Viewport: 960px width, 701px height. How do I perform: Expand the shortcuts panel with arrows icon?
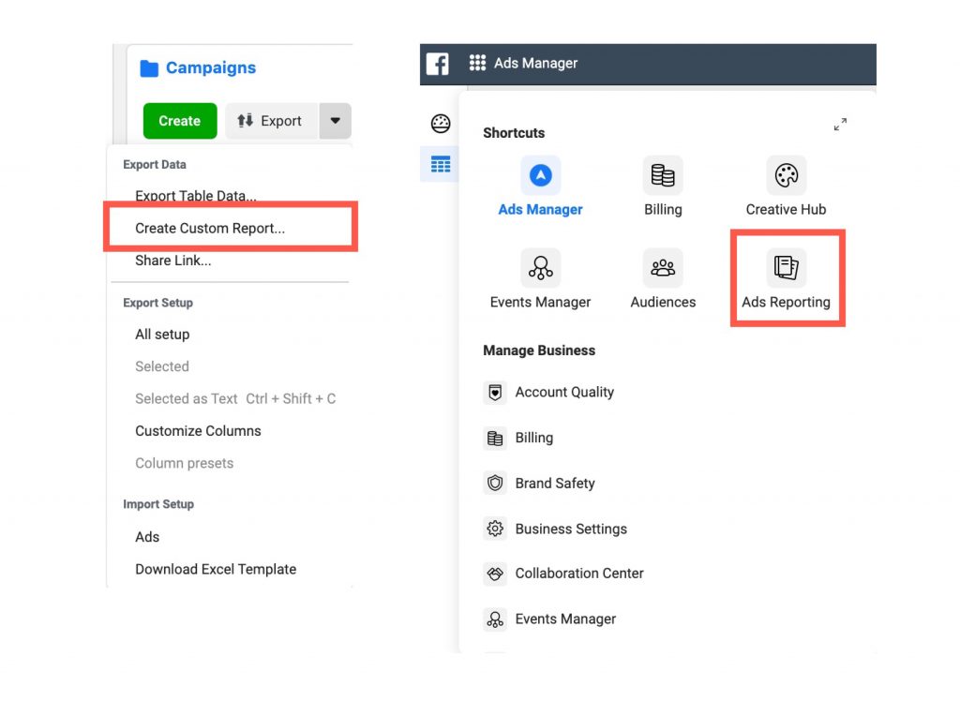point(840,125)
